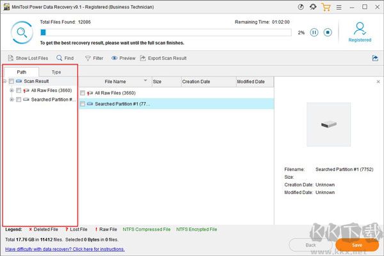The width and height of the screenshot is (384, 256).
Task: Sort by the Size column header
Action: pyautogui.click(x=166, y=82)
